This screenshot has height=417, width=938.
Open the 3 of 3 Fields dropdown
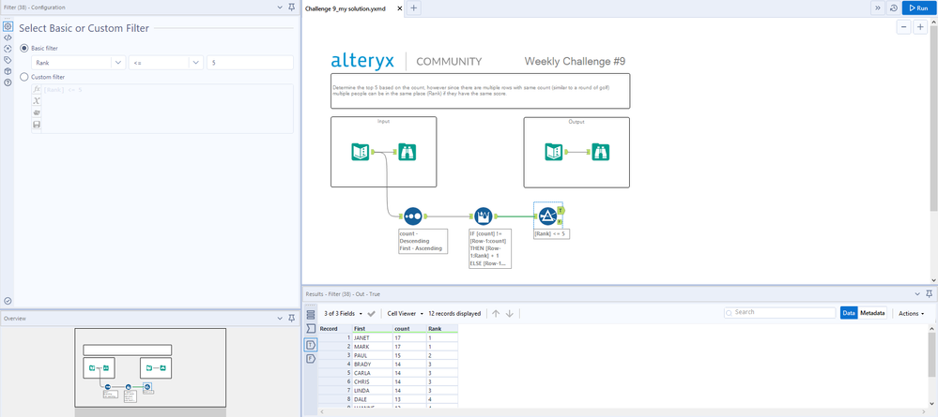[x=344, y=313]
